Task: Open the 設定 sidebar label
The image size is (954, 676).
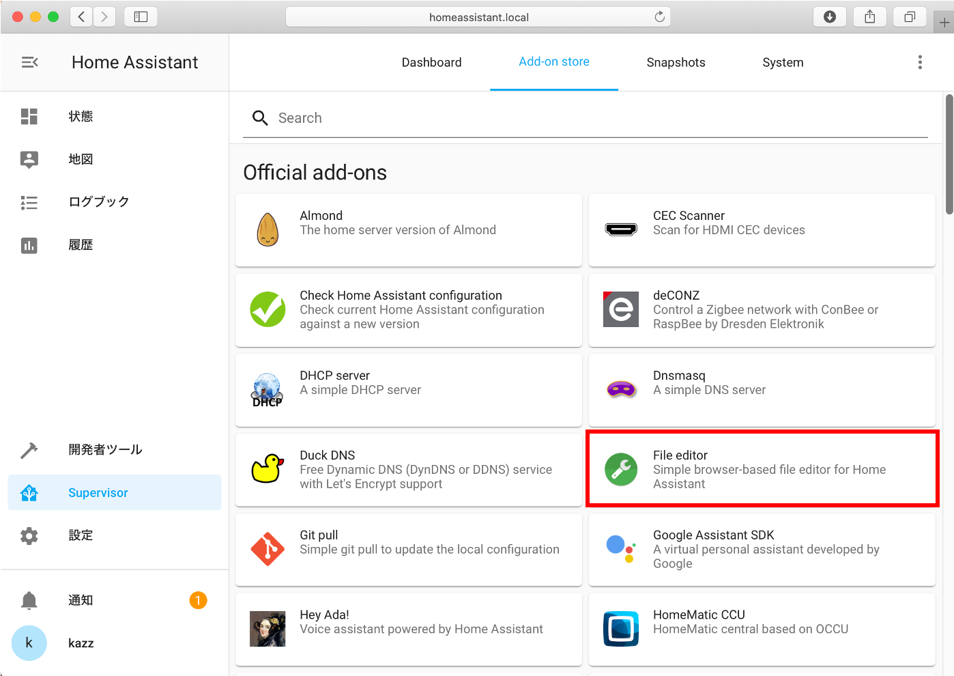Action: 81,536
